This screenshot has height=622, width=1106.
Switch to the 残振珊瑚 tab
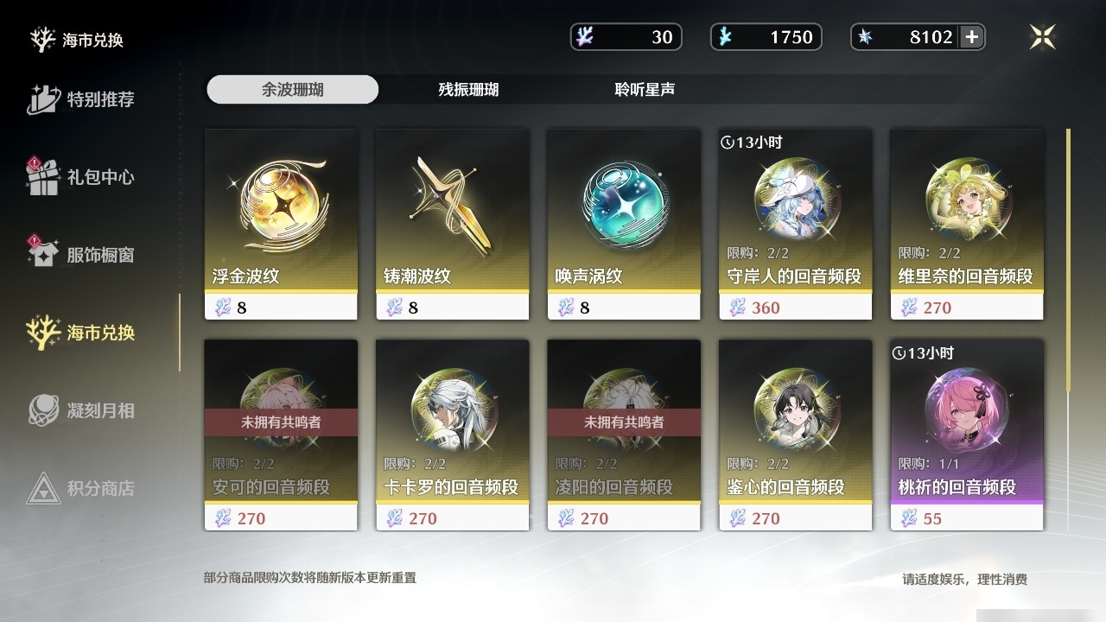468,89
